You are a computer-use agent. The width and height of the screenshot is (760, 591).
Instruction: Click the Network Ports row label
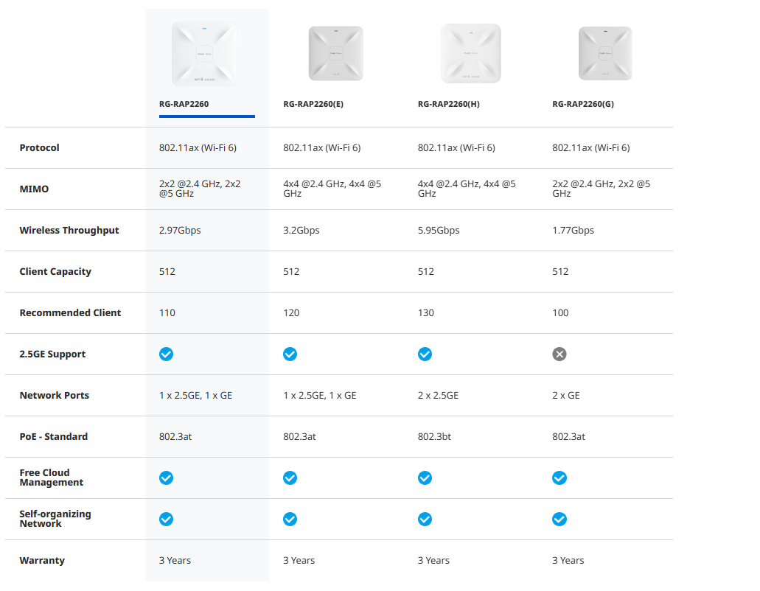[55, 395]
